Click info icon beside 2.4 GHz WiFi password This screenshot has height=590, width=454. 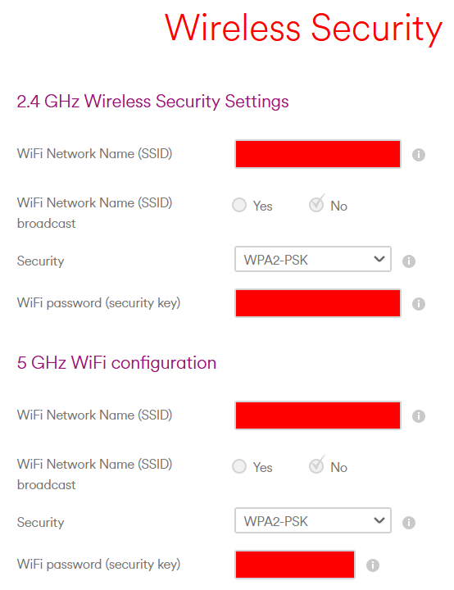[418, 304]
